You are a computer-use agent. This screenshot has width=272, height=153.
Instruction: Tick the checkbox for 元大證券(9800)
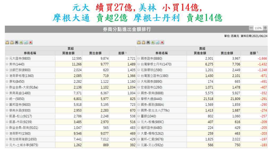(7, 58)
